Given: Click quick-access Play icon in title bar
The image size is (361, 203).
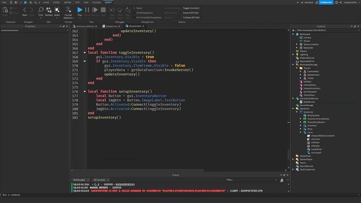Looking at the screenshot, I should pyautogui.click(x=25, y=2).
